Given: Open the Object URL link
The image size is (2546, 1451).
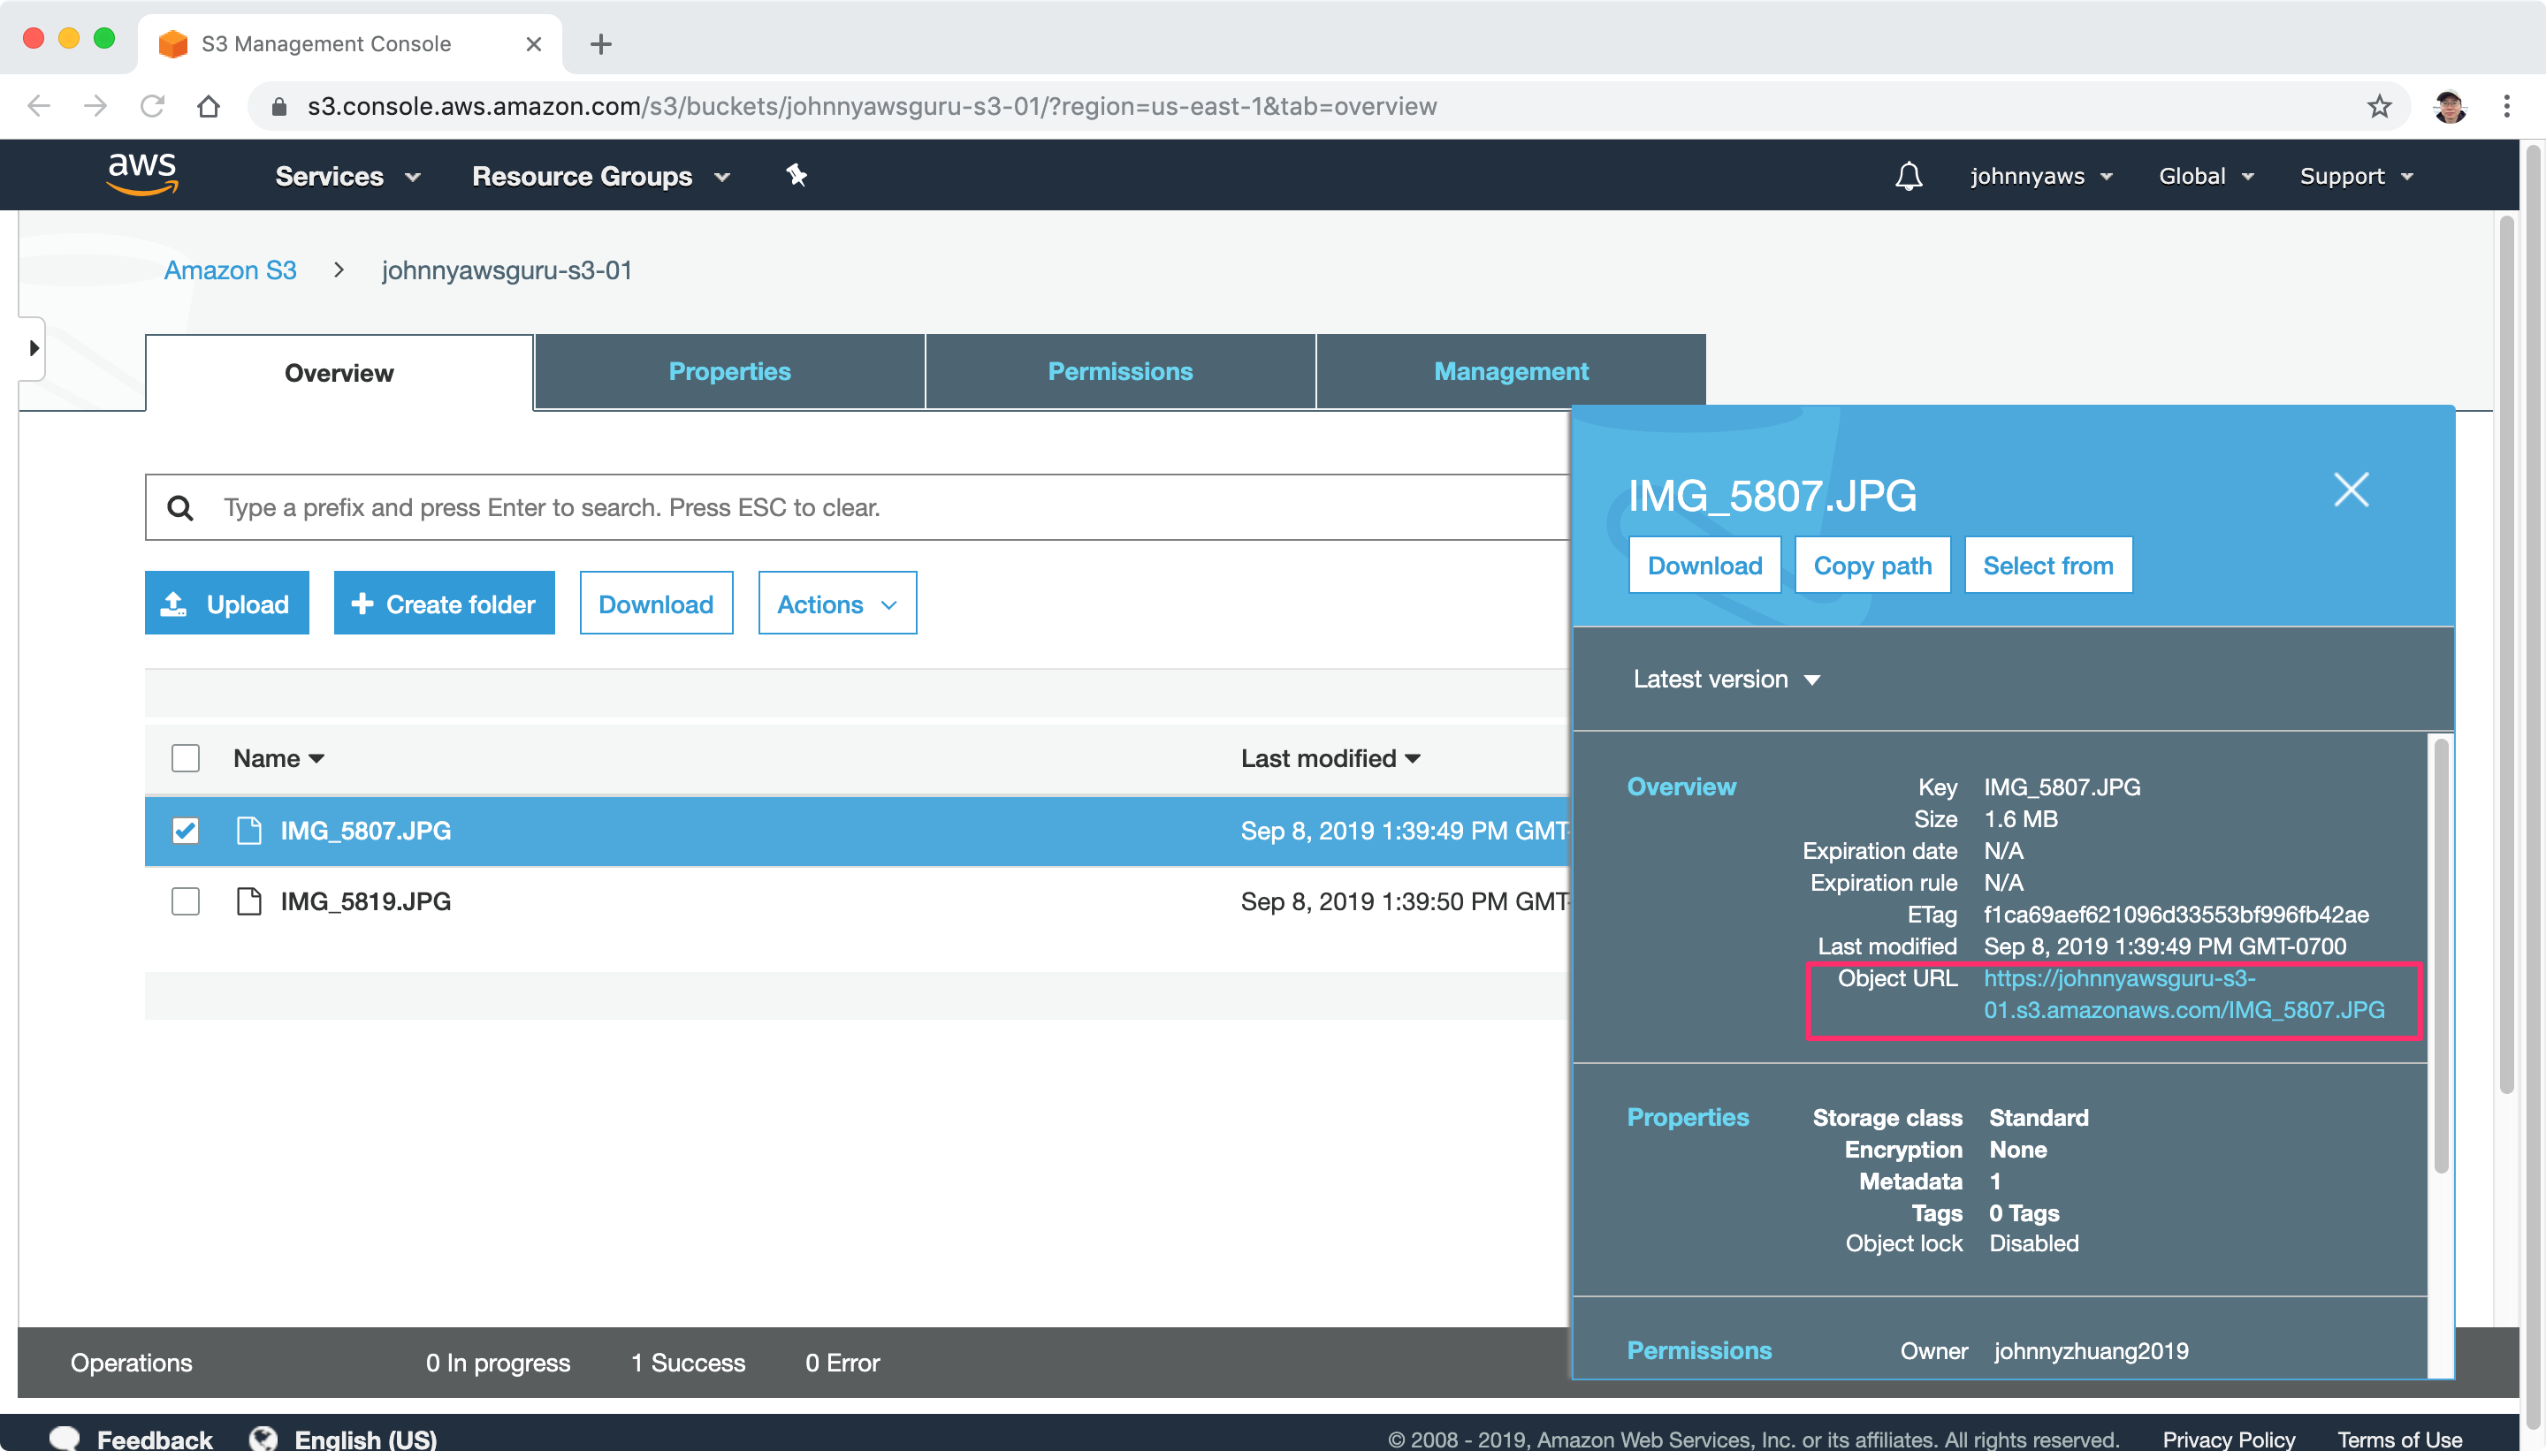Looking at the screenshot, I should pos(2184,994).
